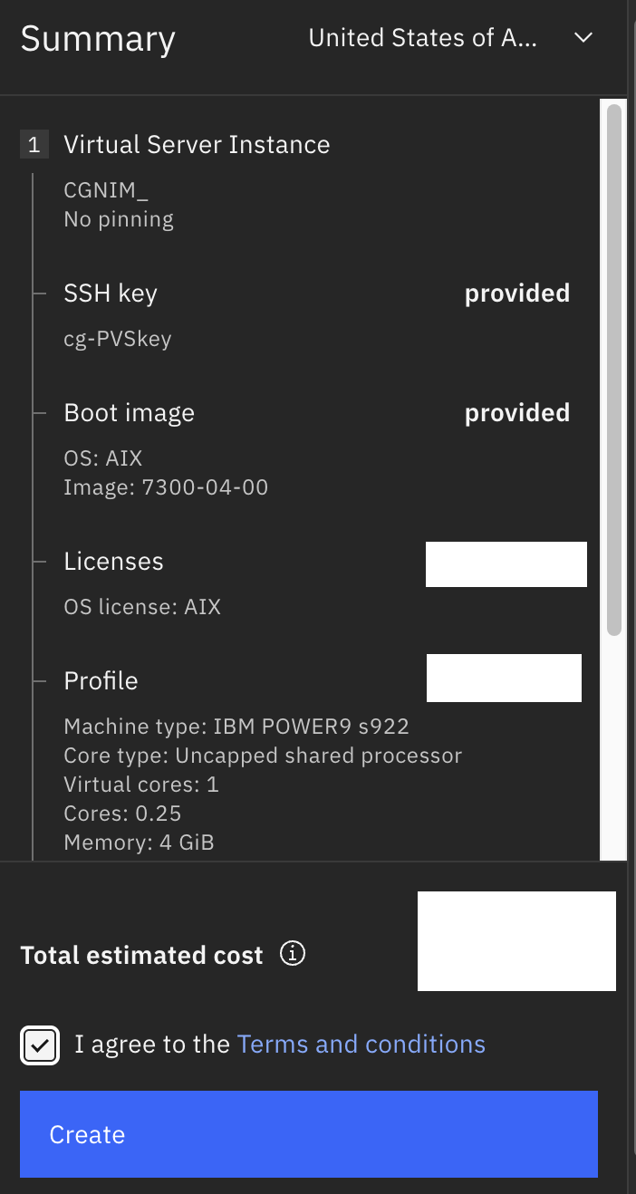The image size is (636, 1194).
Task: Click the Machine type IBM POWER9 s922 line
Action: pos(236,727)
